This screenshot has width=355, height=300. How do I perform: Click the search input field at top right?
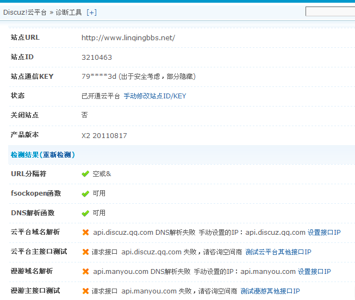pos(331,11)
